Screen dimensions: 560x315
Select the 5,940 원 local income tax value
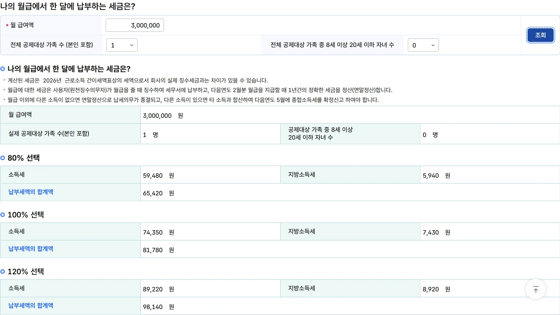click(x=437, y=176)
